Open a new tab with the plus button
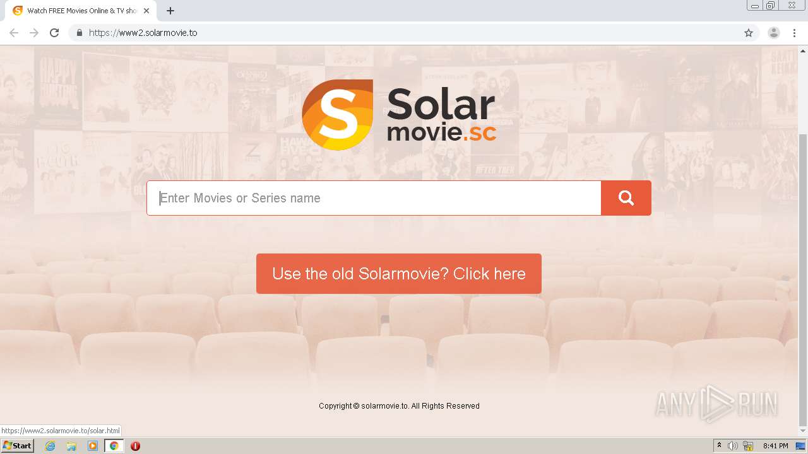Screen dimensions: 808x454 [170, 11]
